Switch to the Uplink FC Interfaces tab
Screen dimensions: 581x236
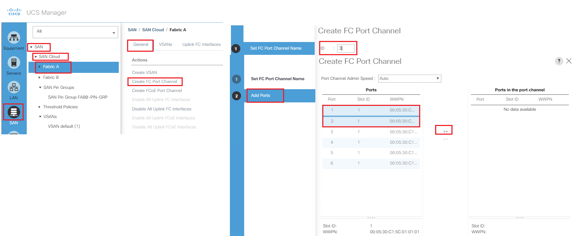202,44
